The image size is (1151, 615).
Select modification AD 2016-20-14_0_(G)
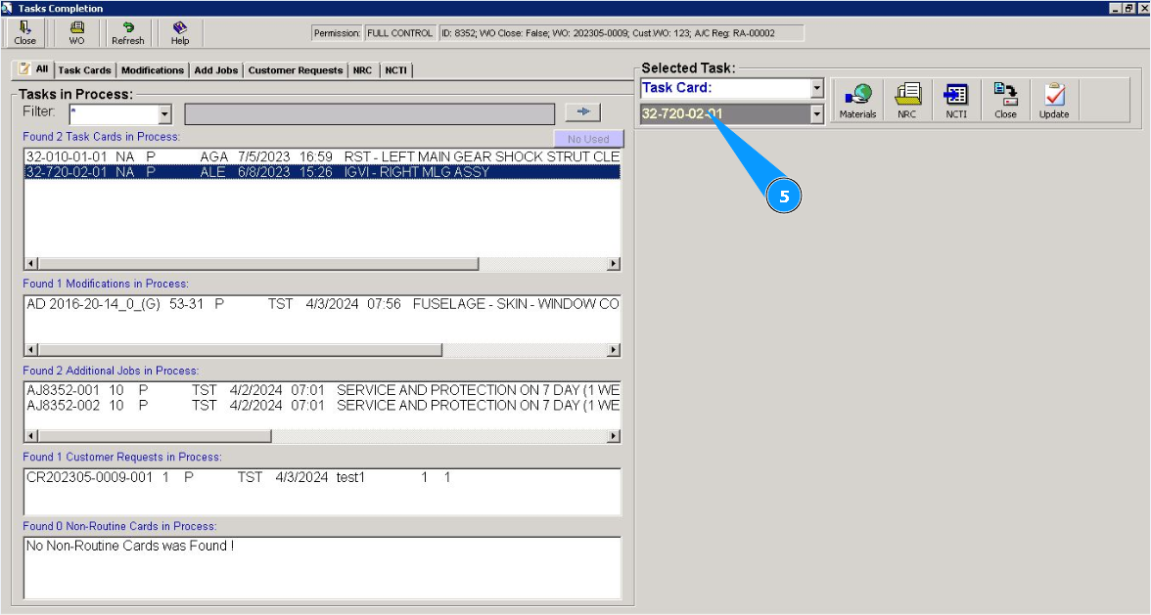[322, 304]
